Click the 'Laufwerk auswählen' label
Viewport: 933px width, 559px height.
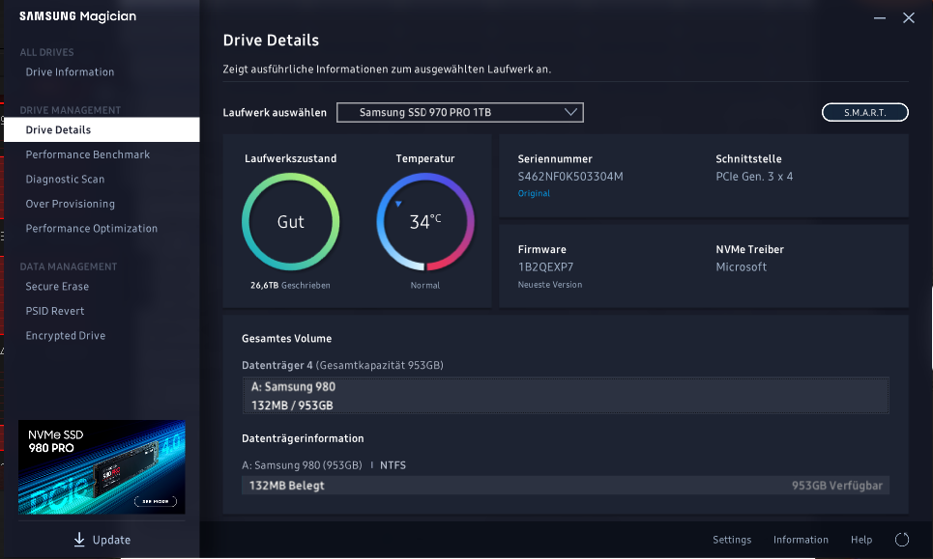tap(275, 112)
